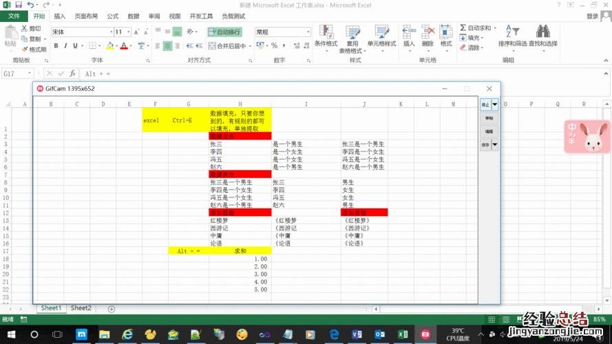Screen dimensions: 612x344
Task: Open the font color dropdown arrow
Action: [x=131, y=46]
